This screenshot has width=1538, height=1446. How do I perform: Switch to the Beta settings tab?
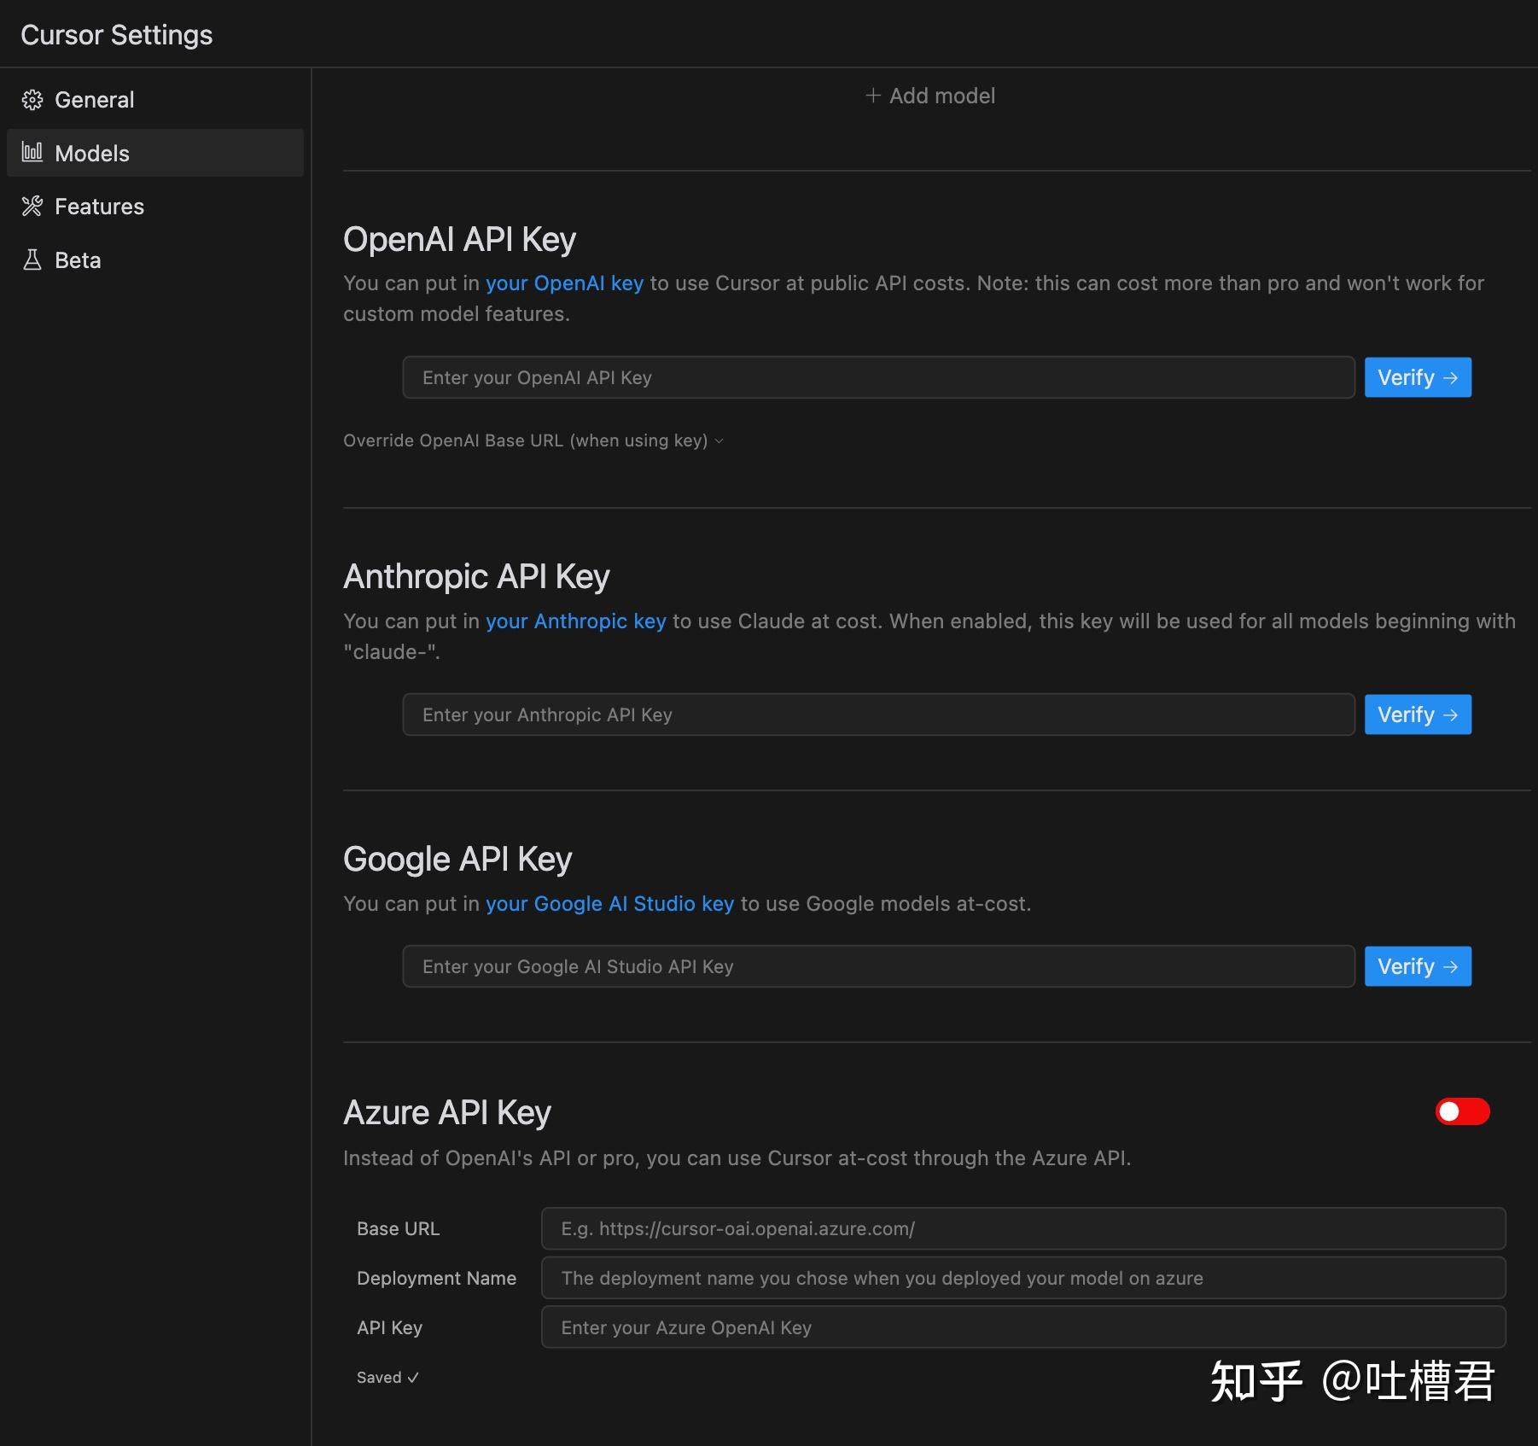point(78,260)
